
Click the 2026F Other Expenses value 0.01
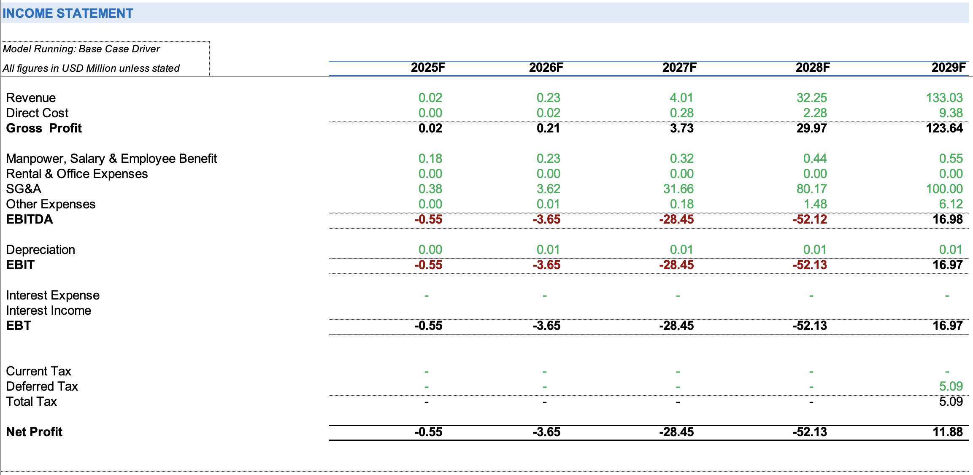548,204
